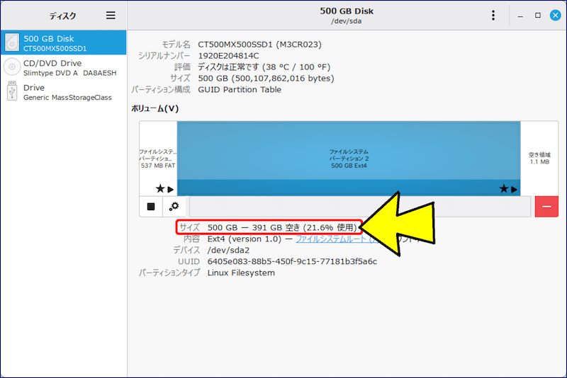The height and width of the screenshot is (378, 567).
Task: Click the red minus delete partition button
Action: [546, 207]
